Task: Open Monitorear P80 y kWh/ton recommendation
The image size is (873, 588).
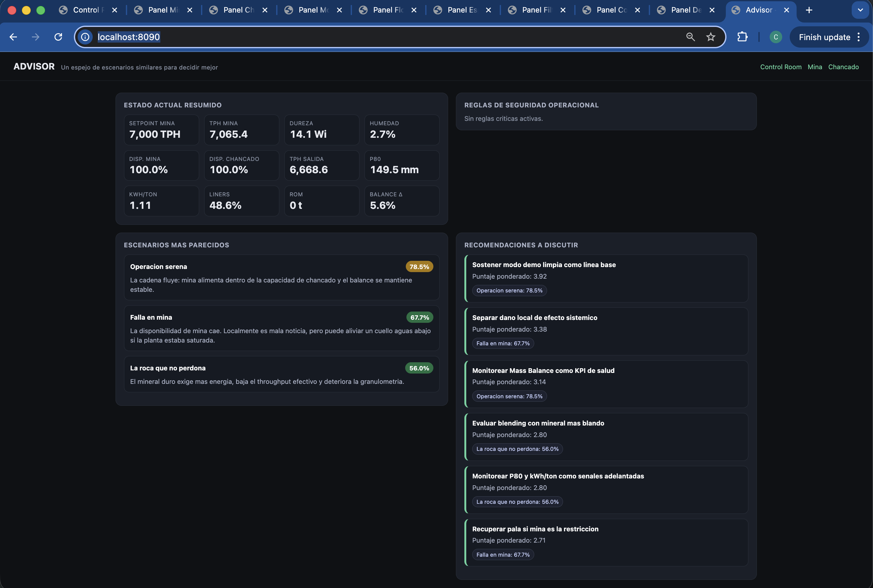Action: [x=606, y=490]
